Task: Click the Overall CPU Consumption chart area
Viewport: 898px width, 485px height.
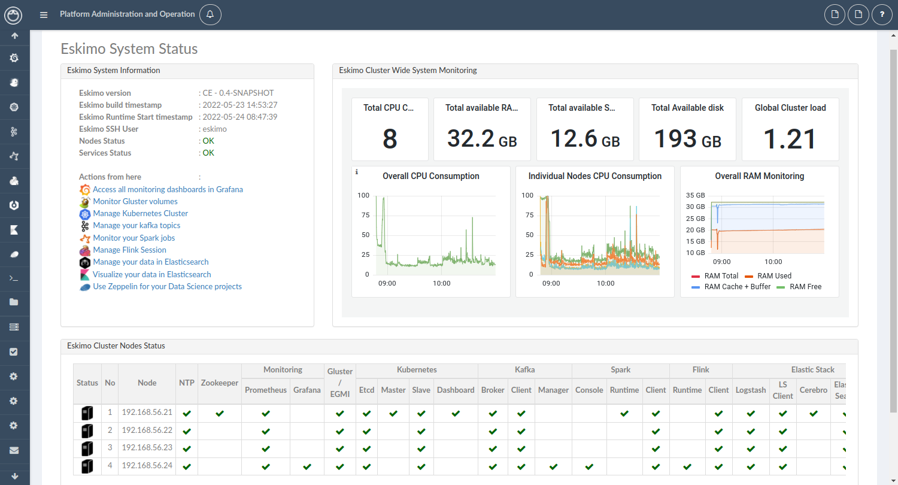Action: click(x=436, y=235)
